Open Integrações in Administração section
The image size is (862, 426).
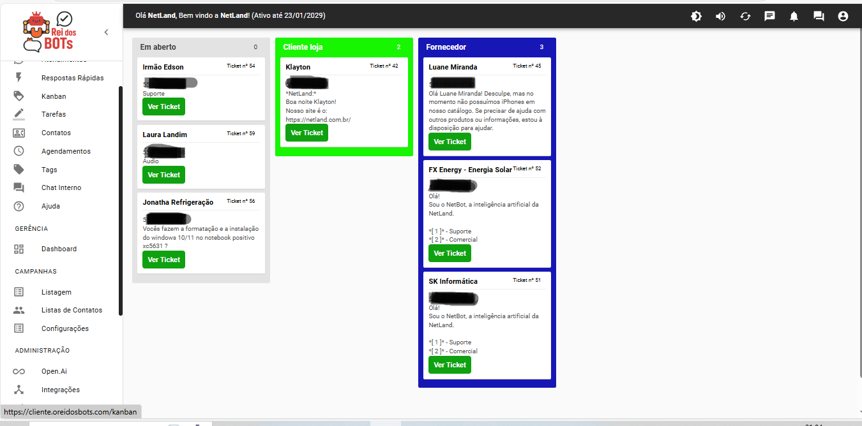(60, 390)
